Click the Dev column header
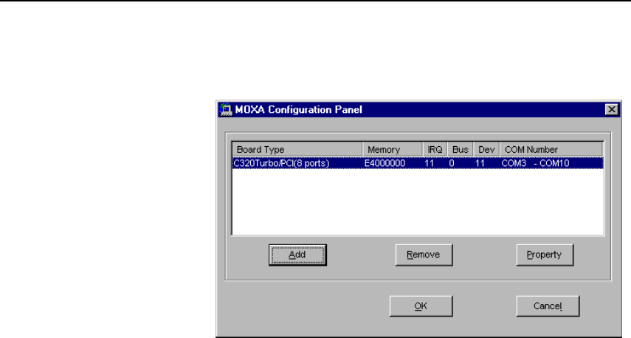Image resolution: width=631 pixels, height=338 pixels. 486,149
